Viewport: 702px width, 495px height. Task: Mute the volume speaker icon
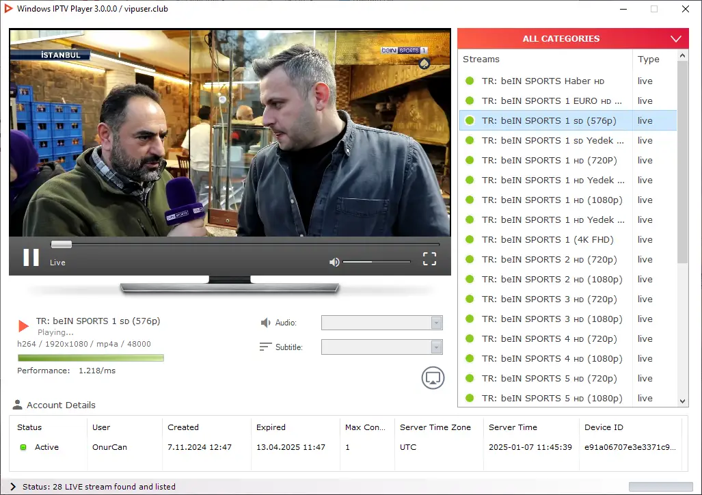pyautogui.click(x=334, y=262)
